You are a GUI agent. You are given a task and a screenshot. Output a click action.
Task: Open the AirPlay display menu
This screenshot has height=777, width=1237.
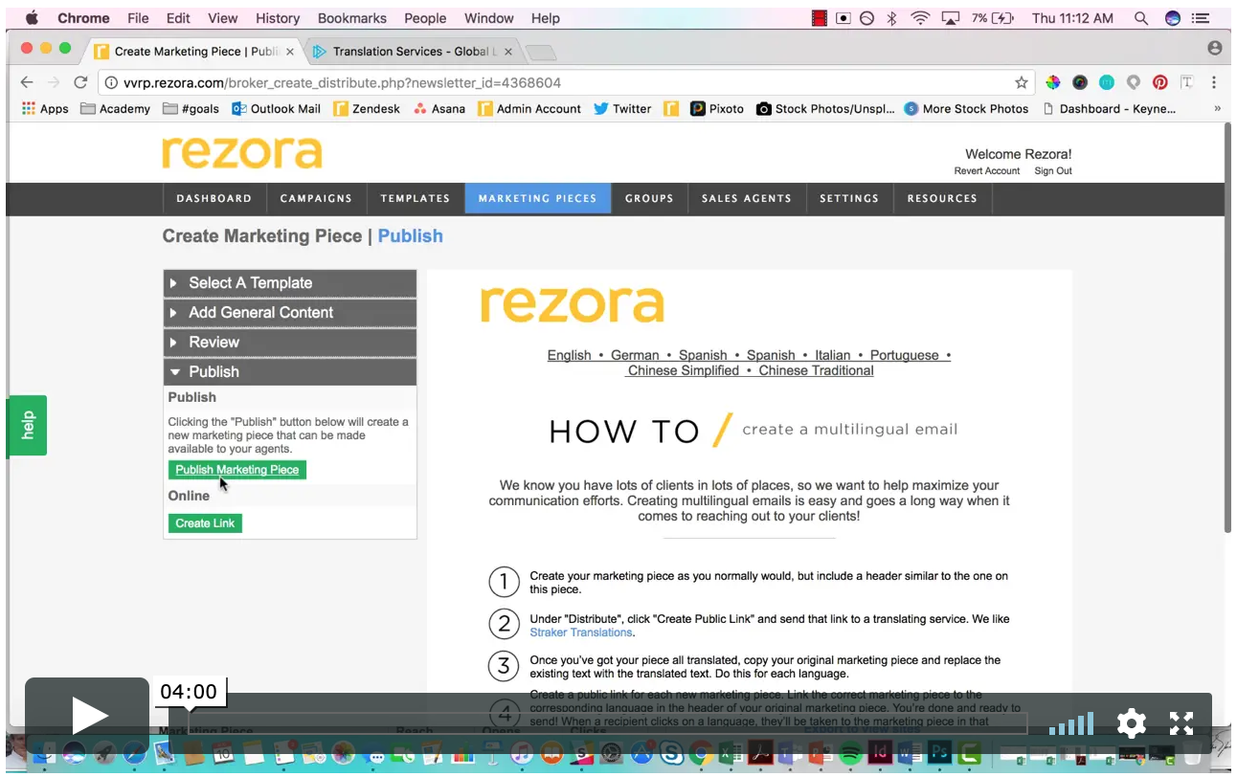tap(951, 18)
